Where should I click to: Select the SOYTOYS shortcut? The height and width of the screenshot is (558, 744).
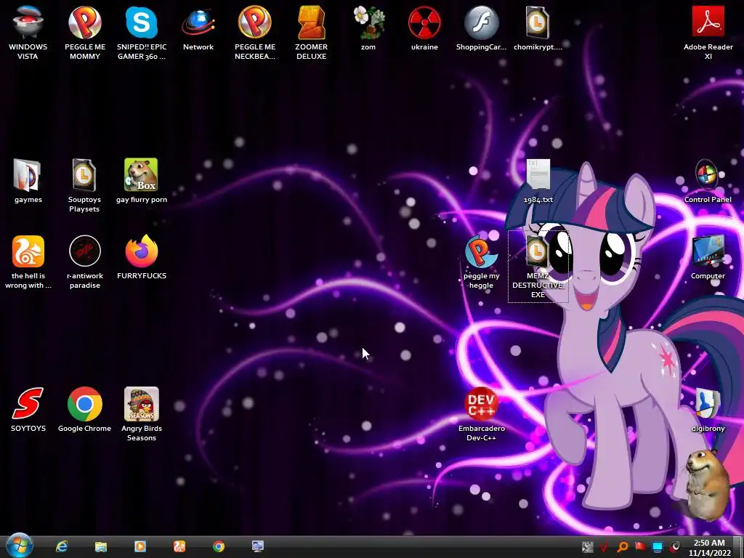(x=28, y=410)
